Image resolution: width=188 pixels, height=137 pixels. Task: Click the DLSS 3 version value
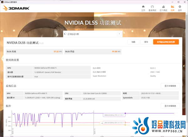point(153,68)
